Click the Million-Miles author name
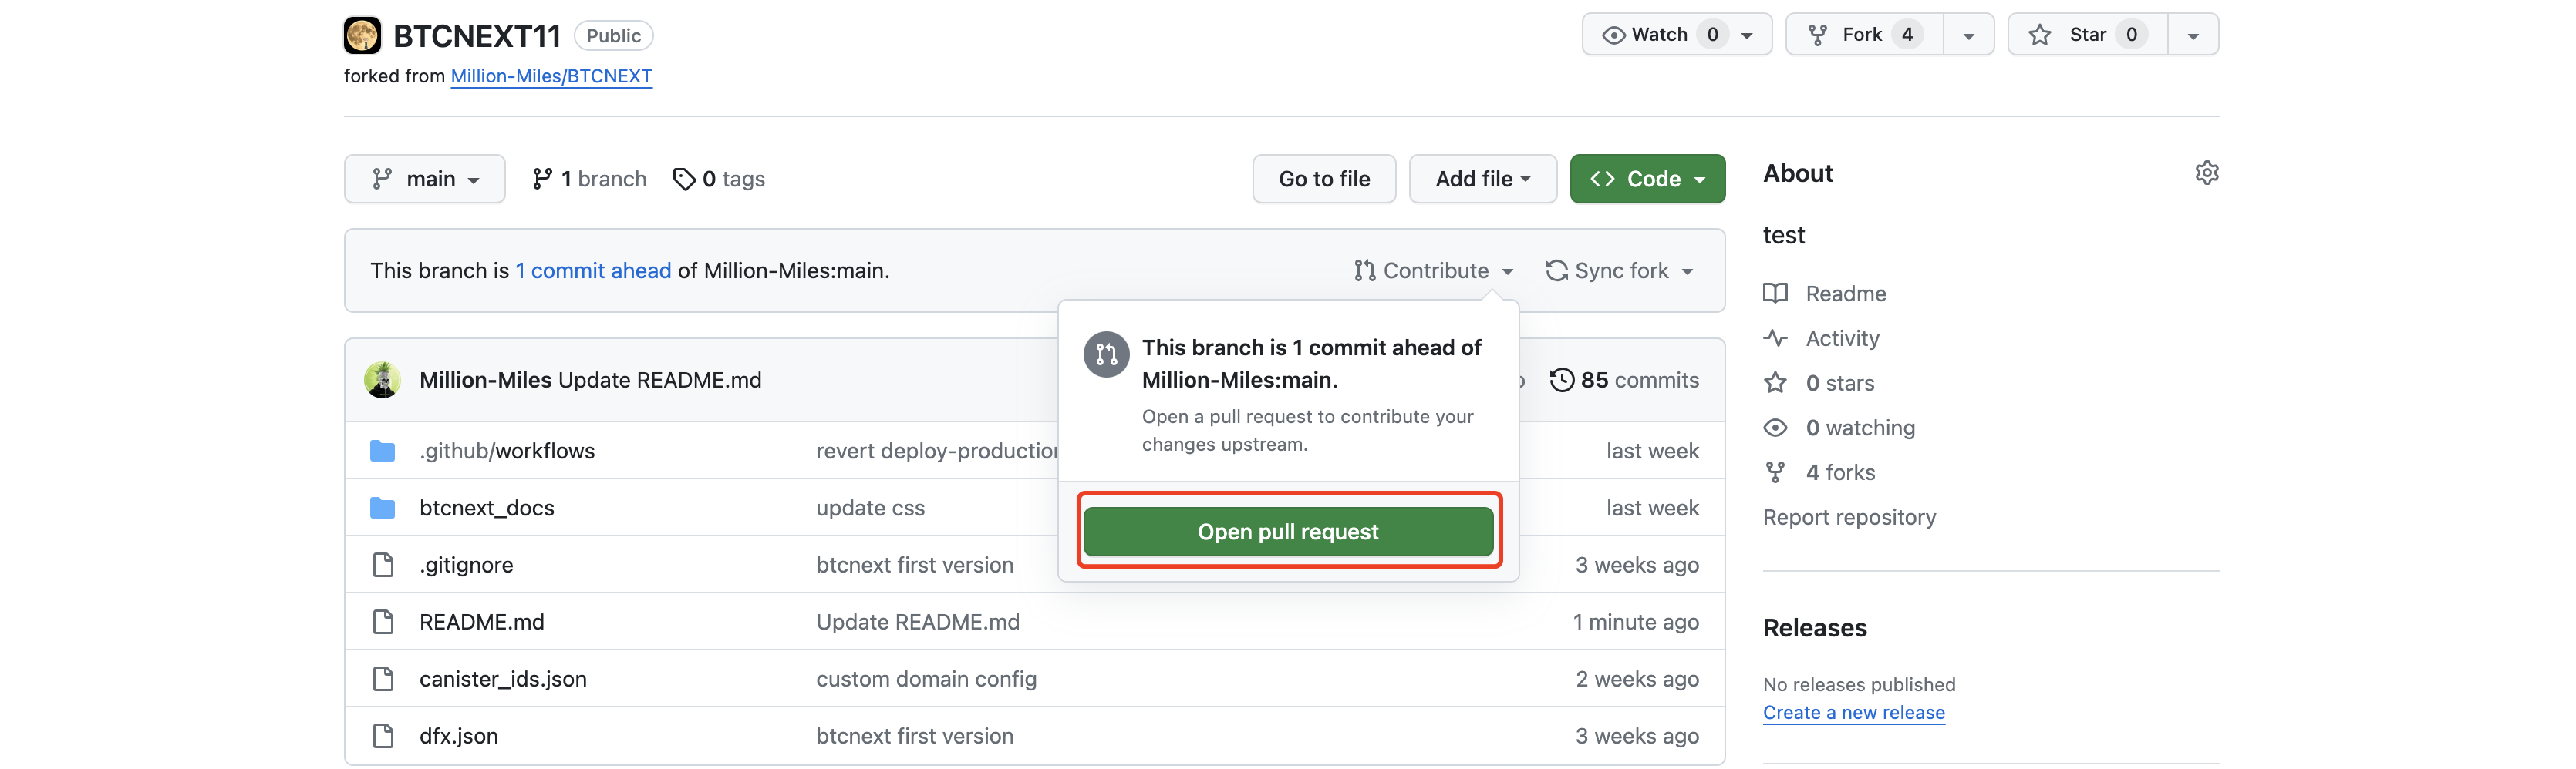This screenshot has height=769, width=2576. point(485,380)
